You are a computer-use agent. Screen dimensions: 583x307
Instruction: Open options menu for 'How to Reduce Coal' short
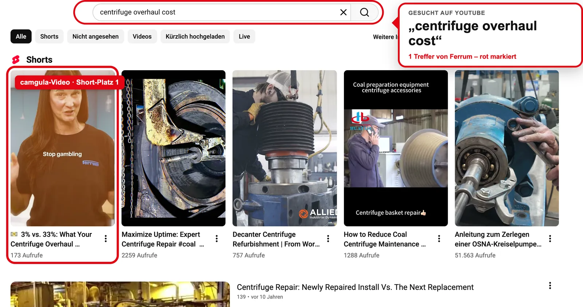439,239
